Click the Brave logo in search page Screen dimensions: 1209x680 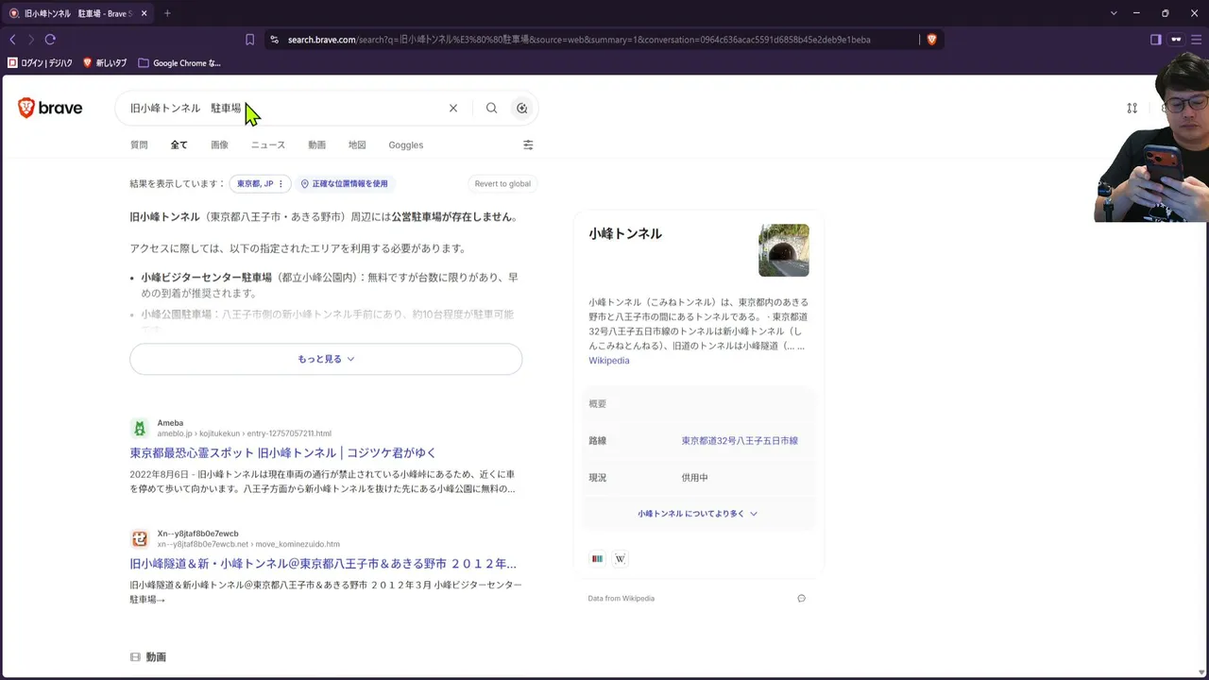[x=50, y=108]
